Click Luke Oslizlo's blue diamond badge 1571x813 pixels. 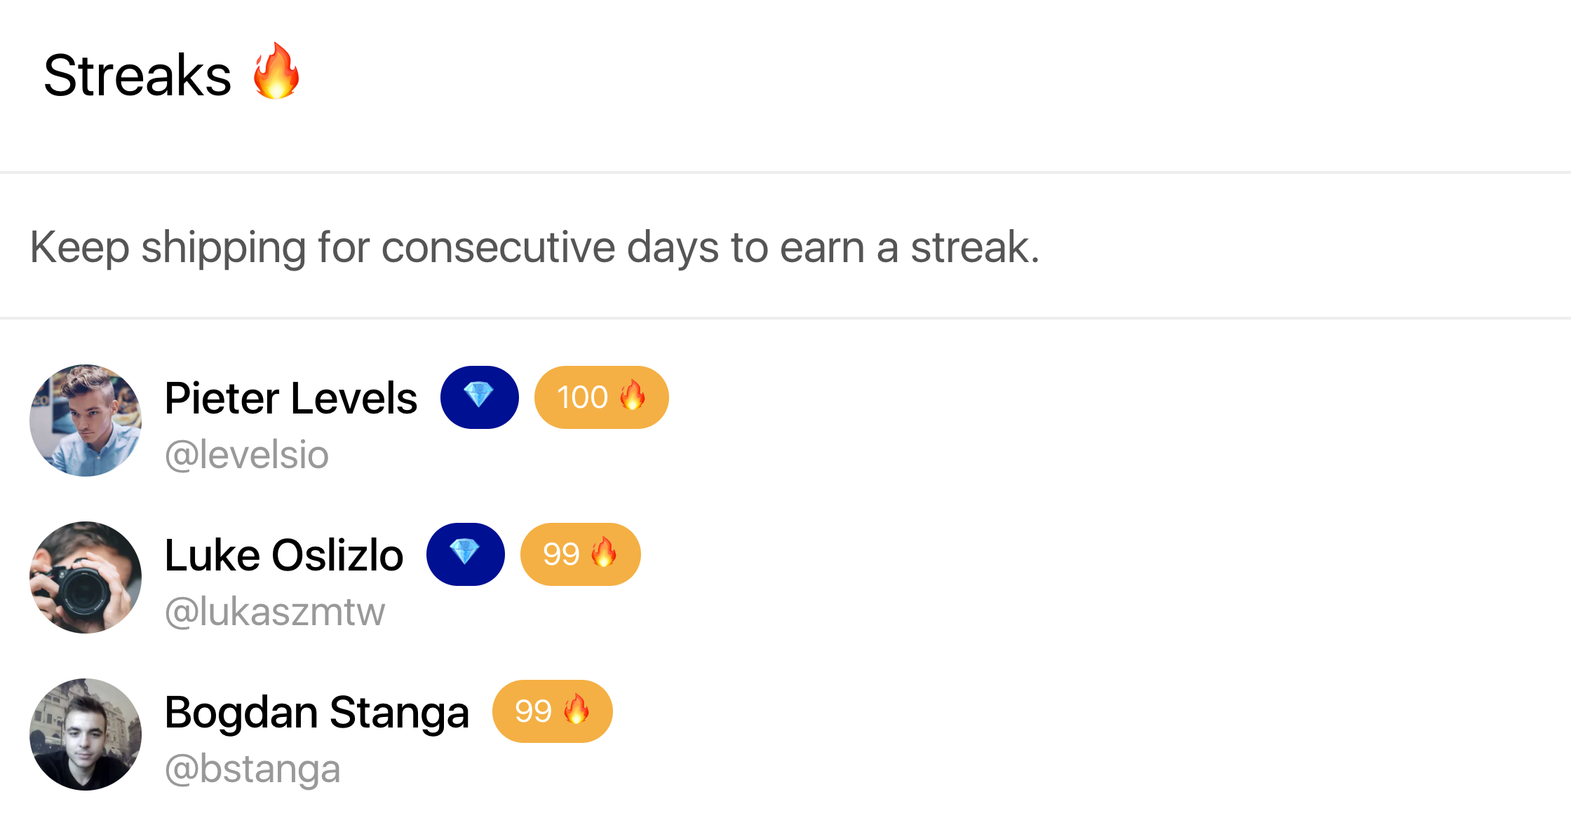[x=466, y=554]
